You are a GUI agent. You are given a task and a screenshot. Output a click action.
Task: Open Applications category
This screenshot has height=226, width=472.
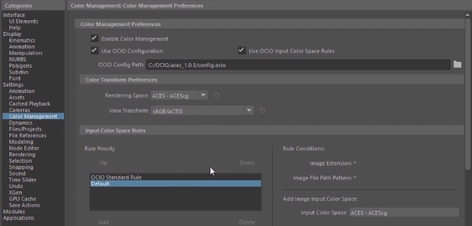click(19, 218)
